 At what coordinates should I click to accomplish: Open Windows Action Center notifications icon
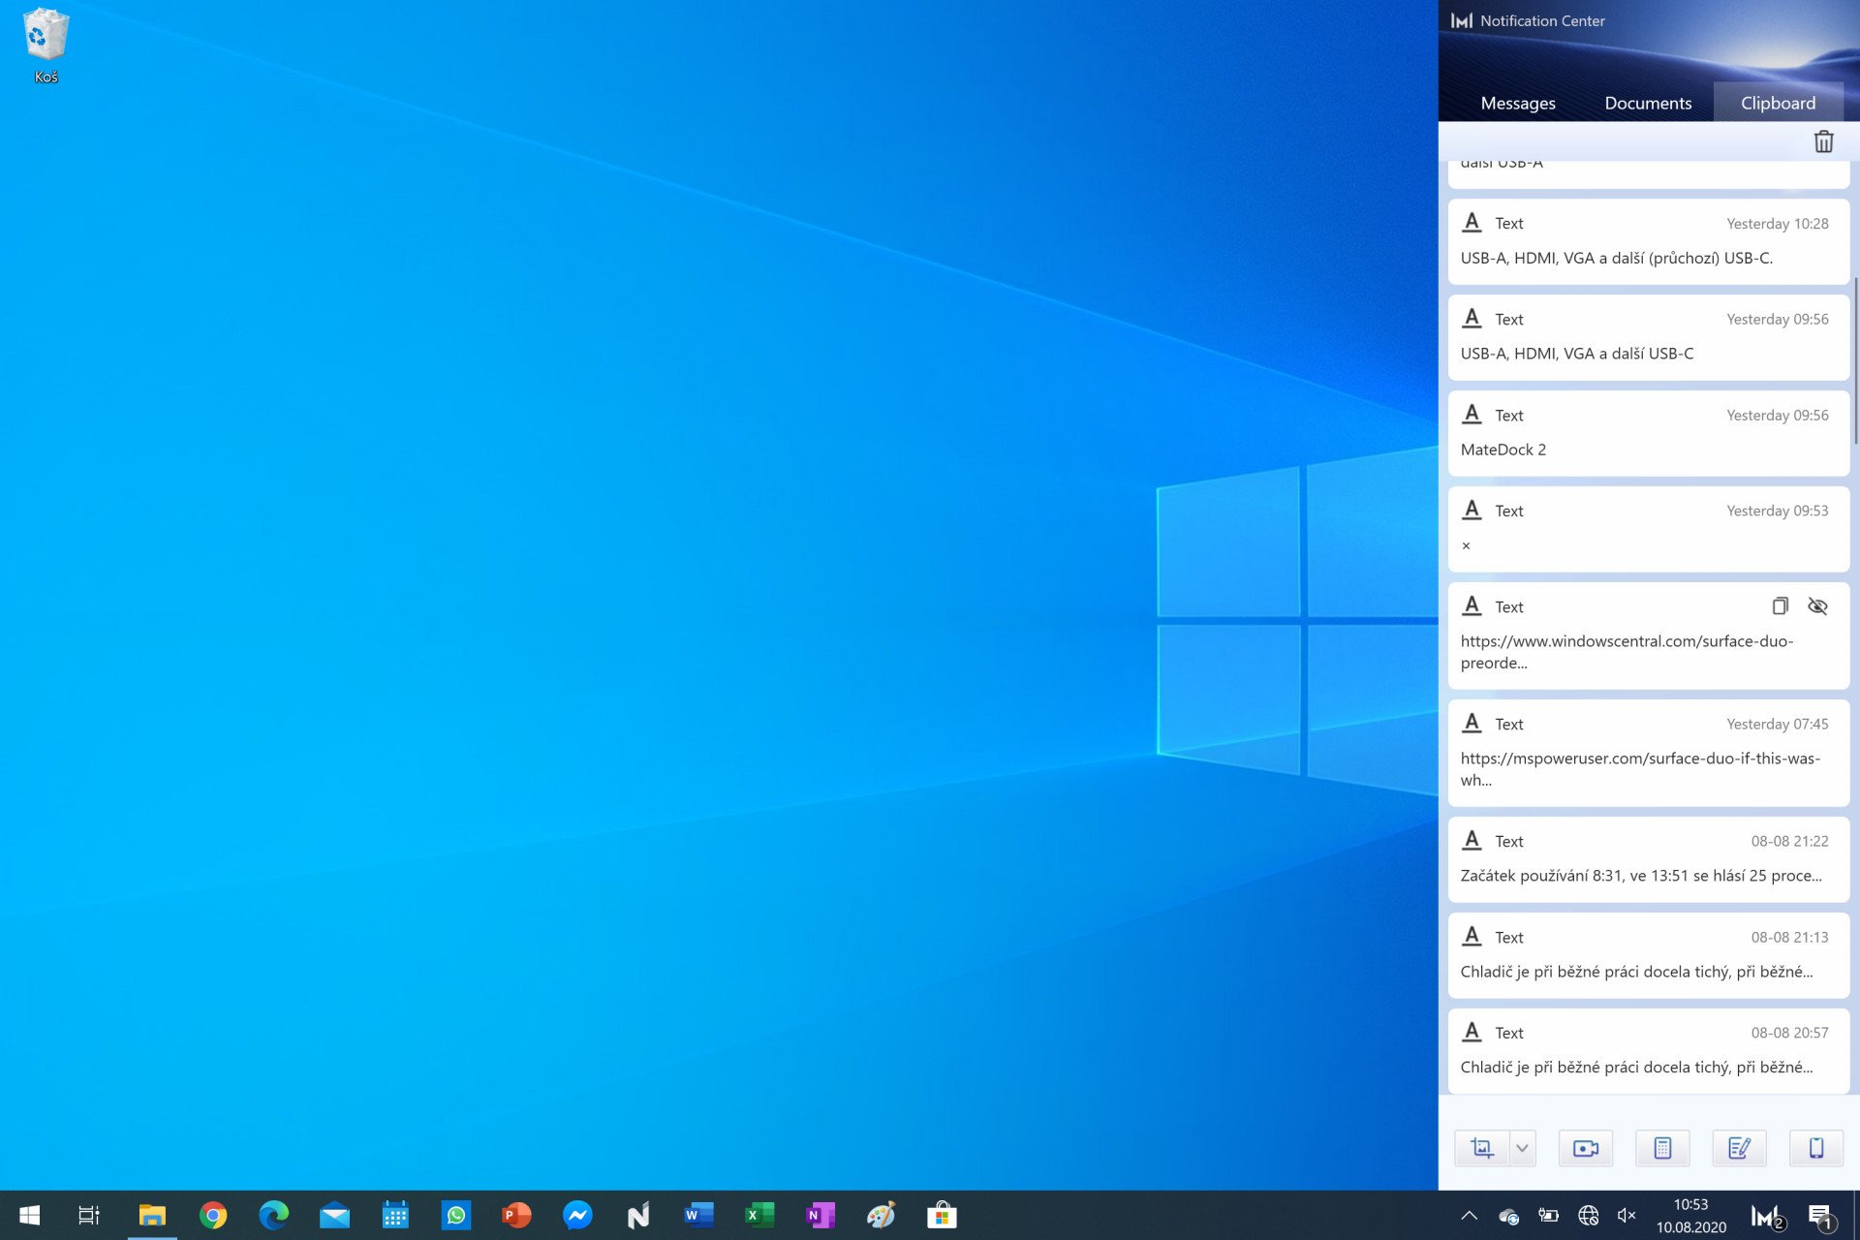tap(1821, 1216)
